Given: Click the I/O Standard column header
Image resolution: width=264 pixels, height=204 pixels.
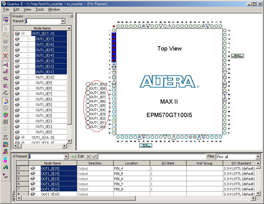Looking at the screenshot, I should coord(239,163).
